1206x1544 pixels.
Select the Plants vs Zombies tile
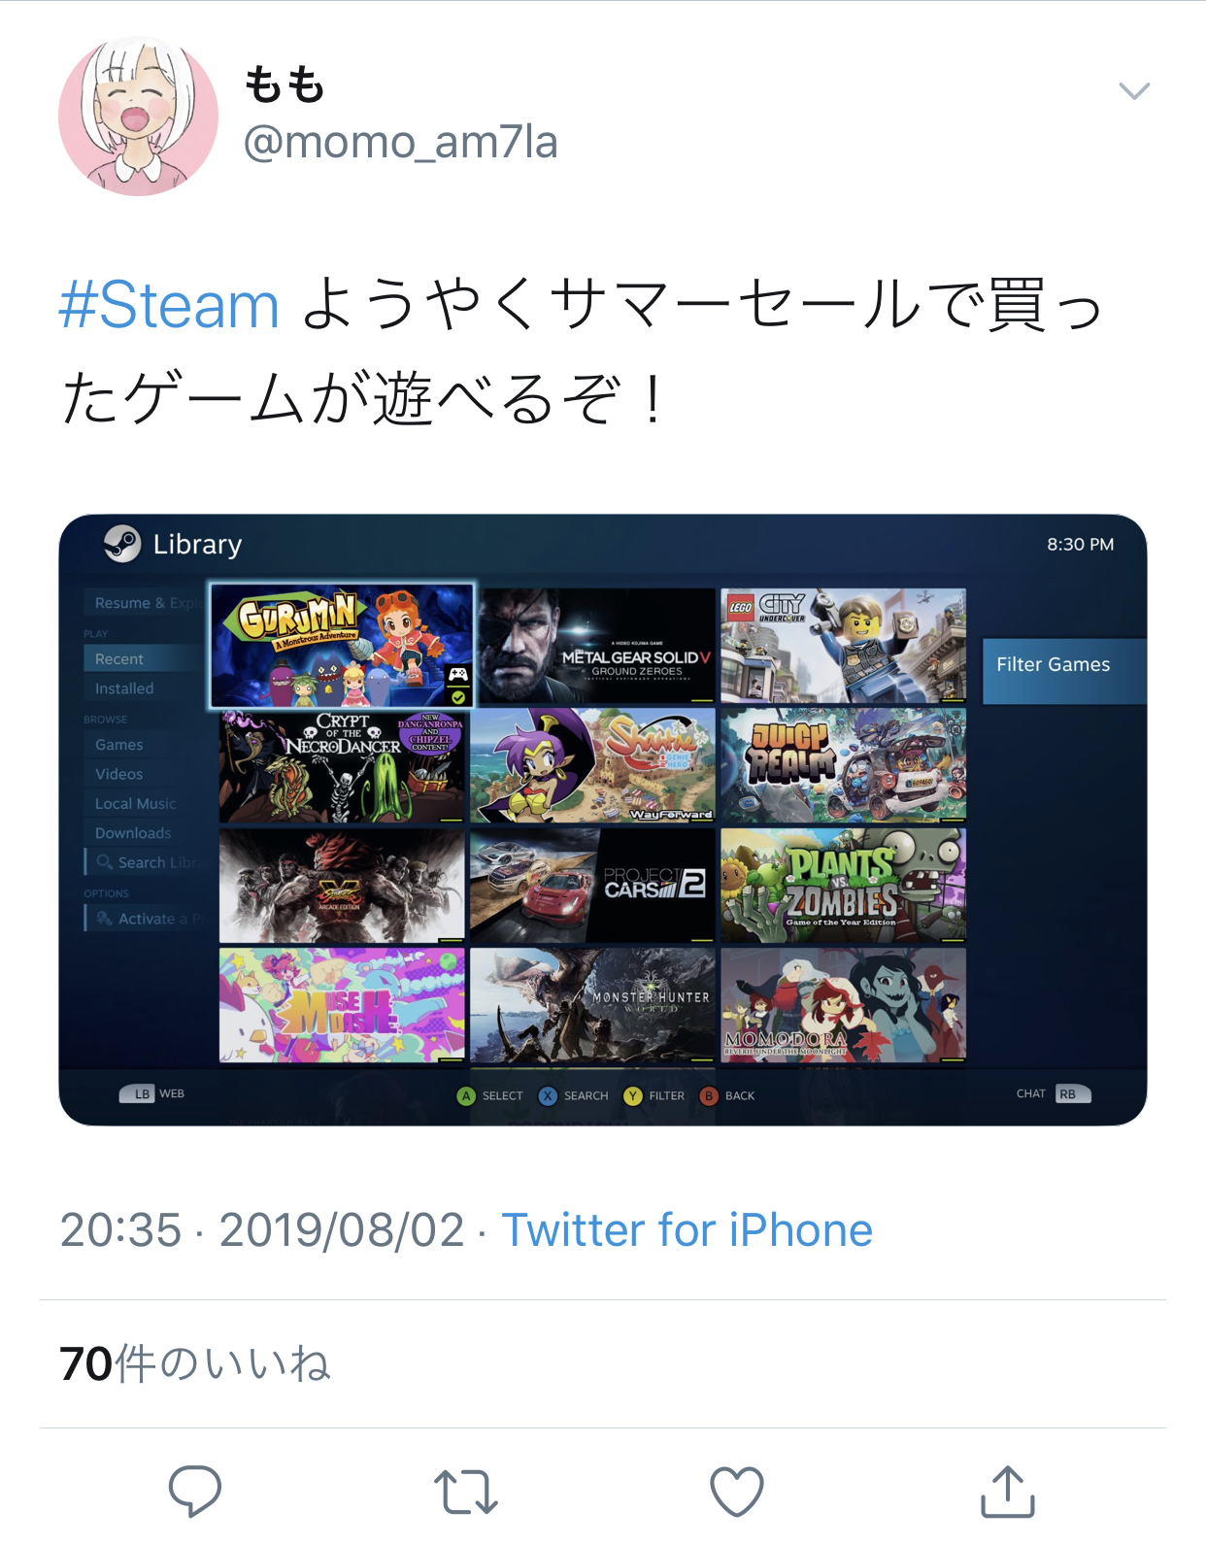pos(843,885)
